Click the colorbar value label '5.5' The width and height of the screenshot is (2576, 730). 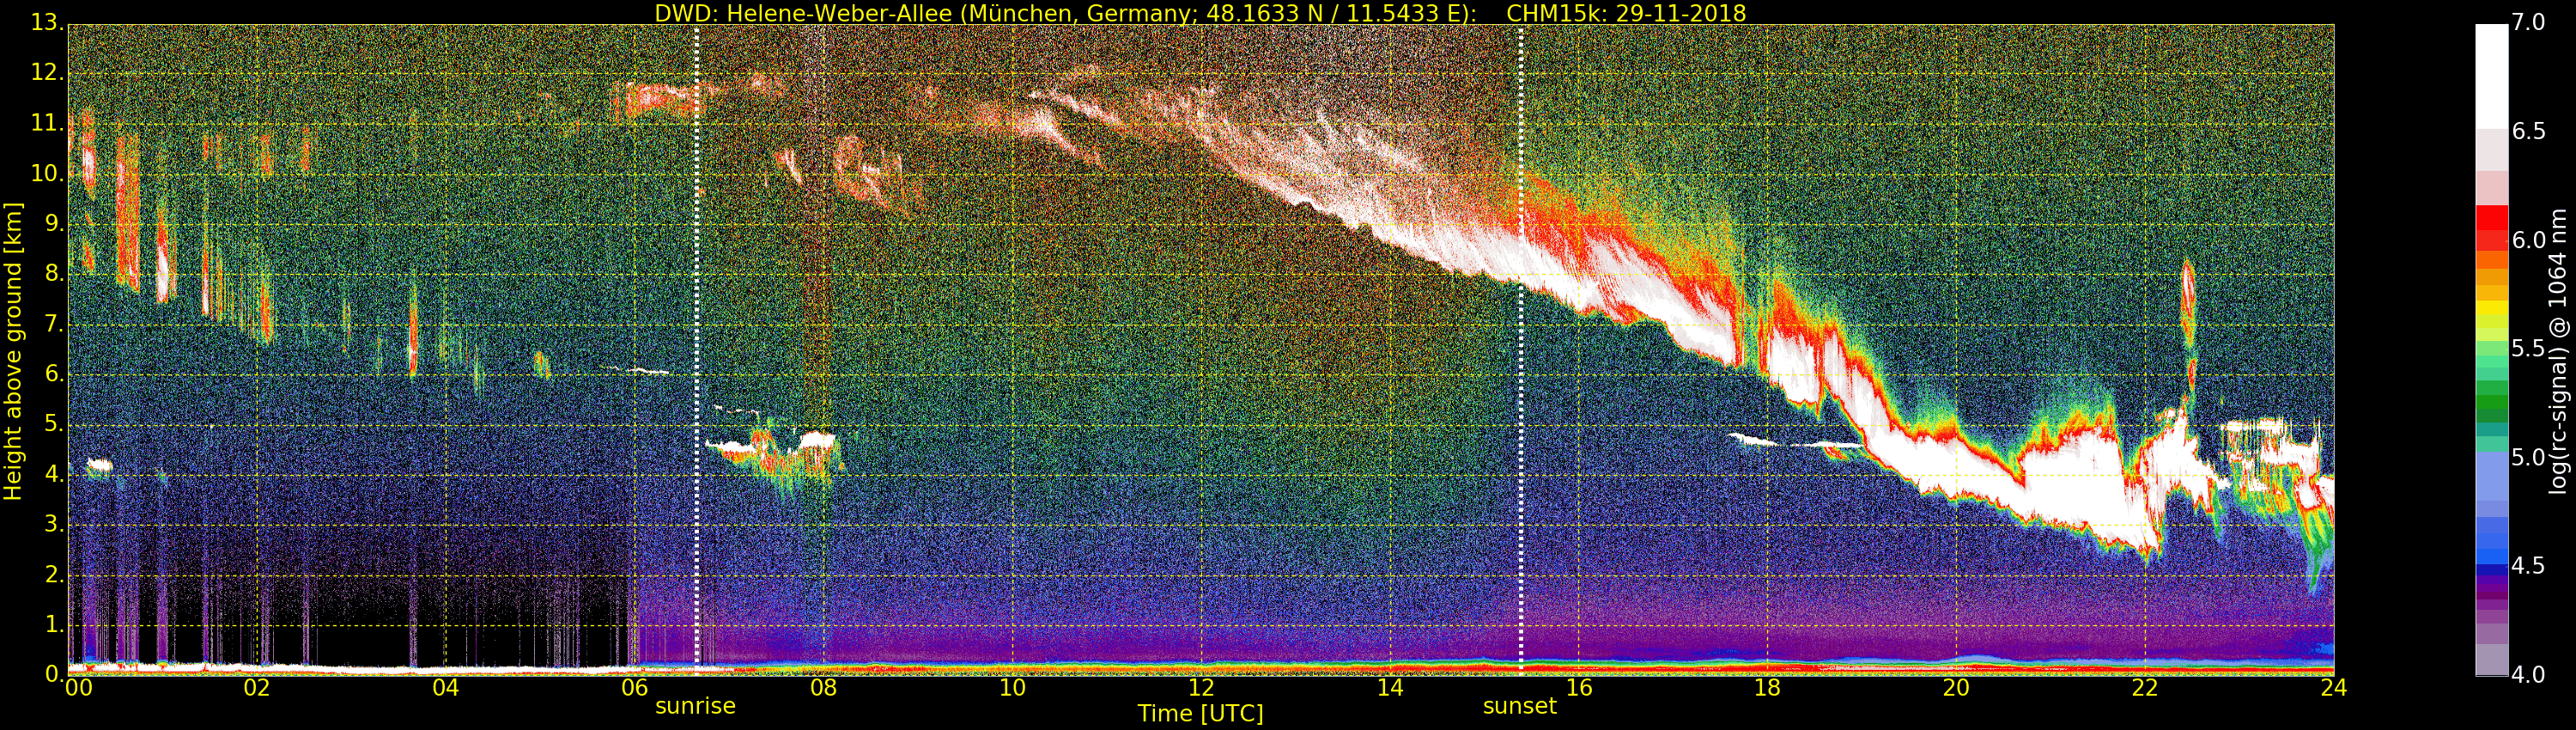tap(2528, 348)
